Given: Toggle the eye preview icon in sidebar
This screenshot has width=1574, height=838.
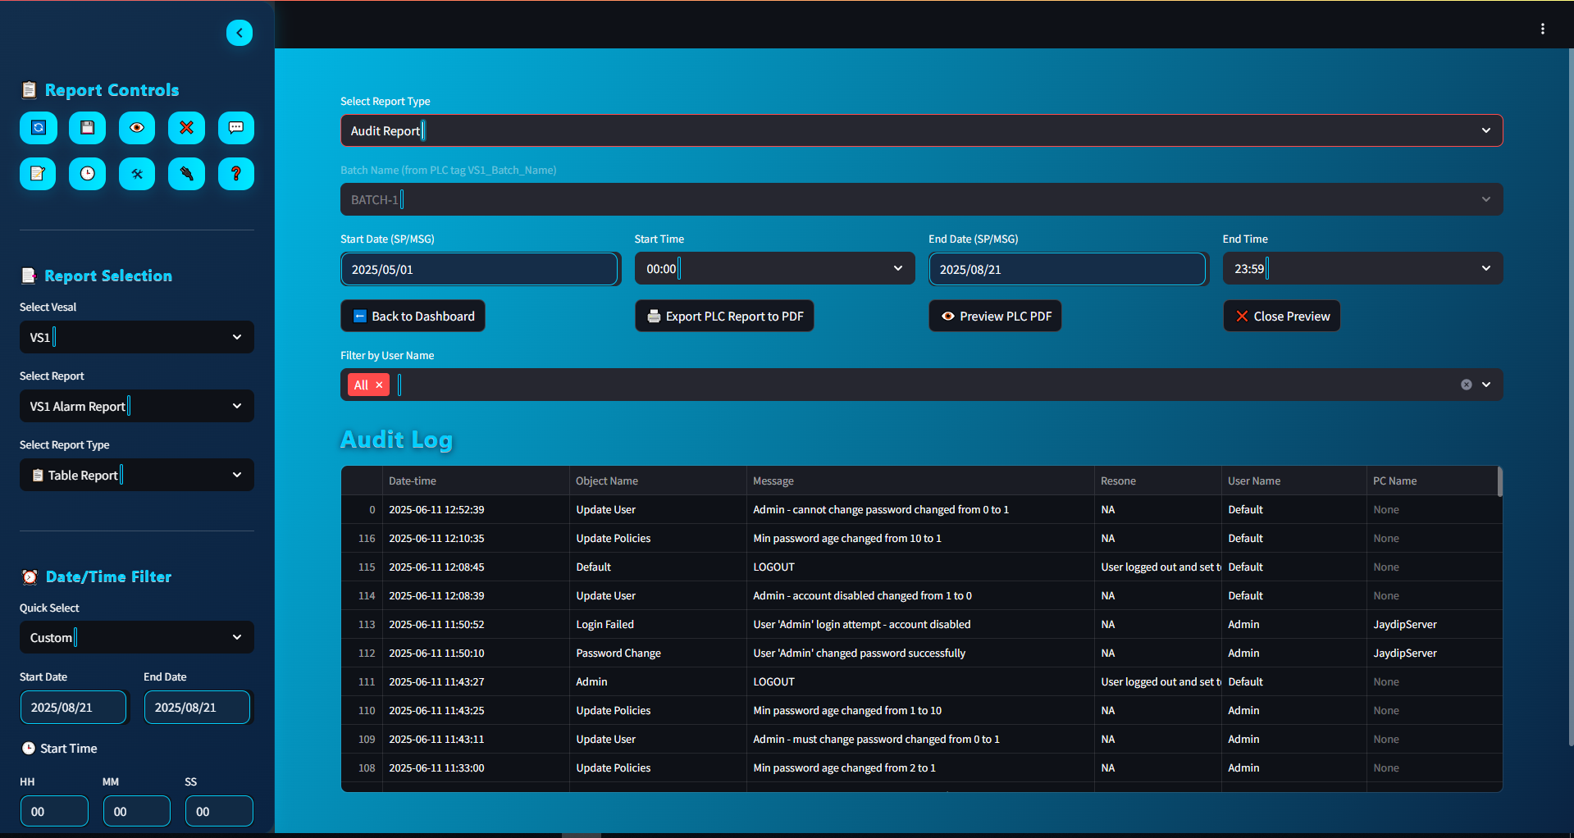Looking at the screenshot, I should tap(137, 128).
